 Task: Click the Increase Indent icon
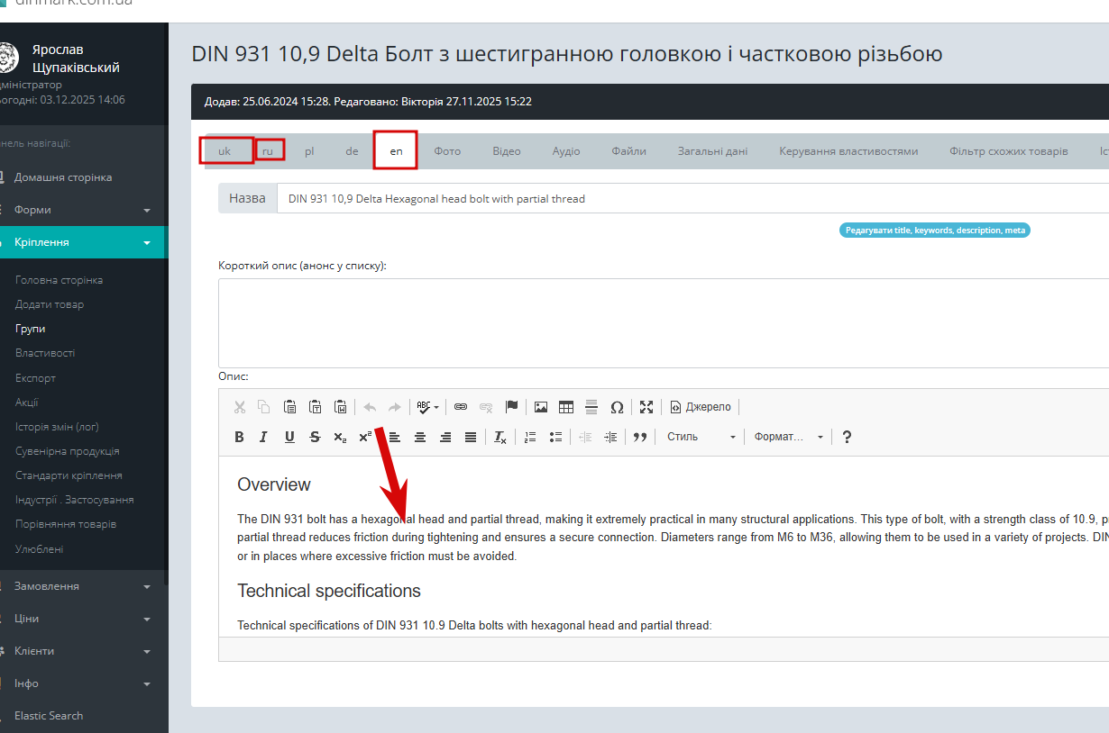click(x=610, y=437)
